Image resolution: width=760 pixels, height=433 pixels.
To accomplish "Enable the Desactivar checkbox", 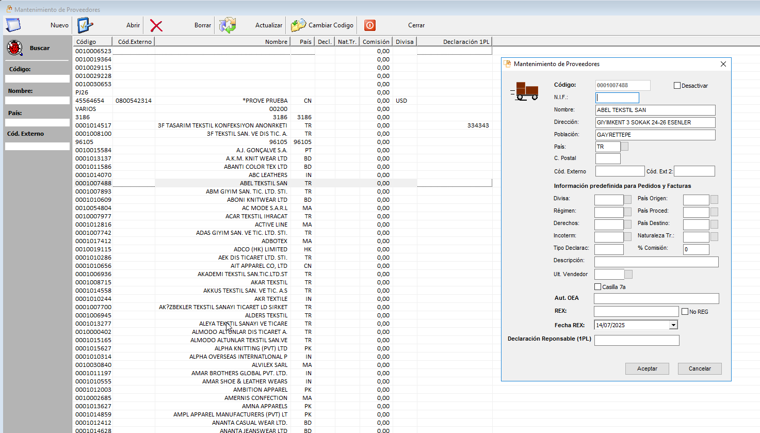I will 677,86.
